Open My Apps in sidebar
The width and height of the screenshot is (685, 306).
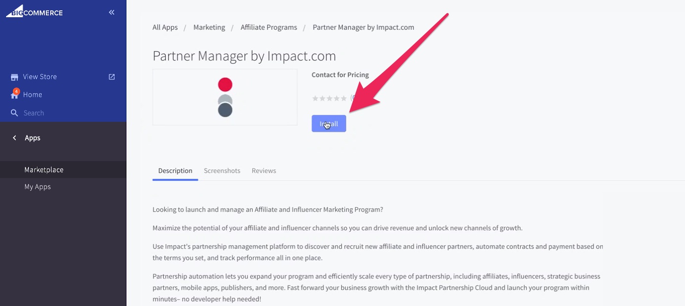click(38, 187)
